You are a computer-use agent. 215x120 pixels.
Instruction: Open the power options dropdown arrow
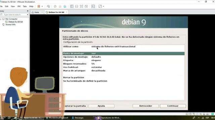click(42, 6)
